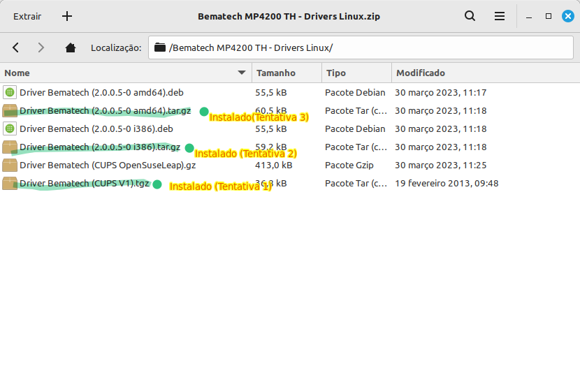This screenshot has width=580, height=368.
Task: Add files with the plus icon
Action: pos(67,16)
